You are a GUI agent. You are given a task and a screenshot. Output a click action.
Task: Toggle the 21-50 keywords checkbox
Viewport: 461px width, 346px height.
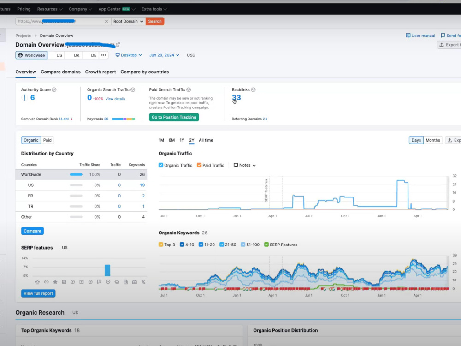click(x=222, y=245)
